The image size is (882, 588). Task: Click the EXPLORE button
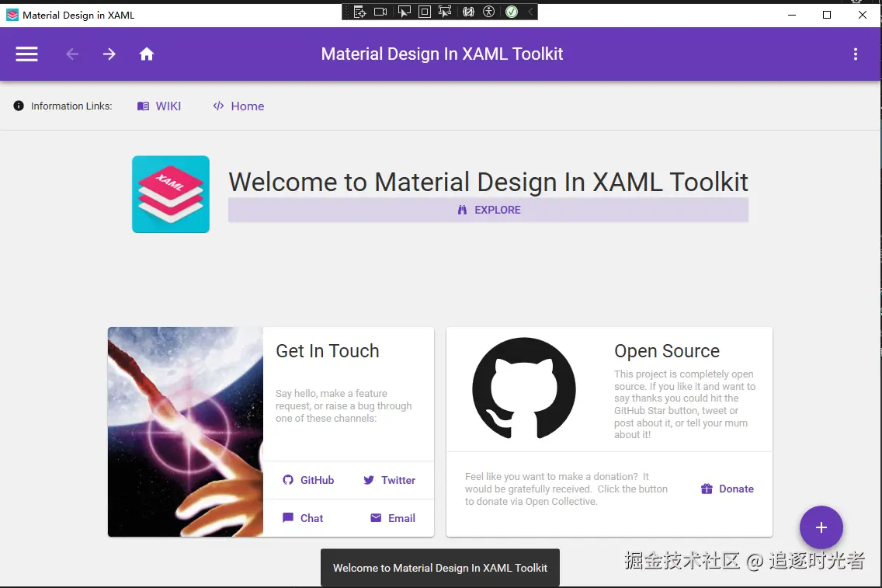pyautogui.click(x=488, y=210)
